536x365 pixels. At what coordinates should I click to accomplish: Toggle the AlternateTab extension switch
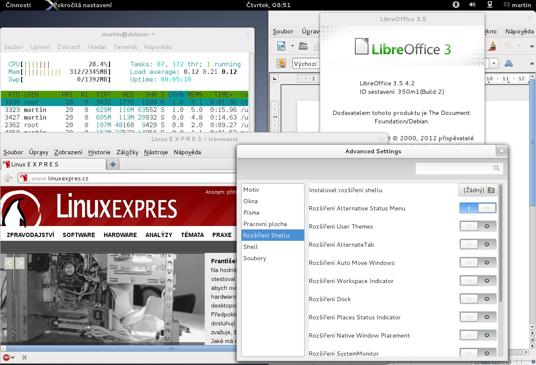478,245
